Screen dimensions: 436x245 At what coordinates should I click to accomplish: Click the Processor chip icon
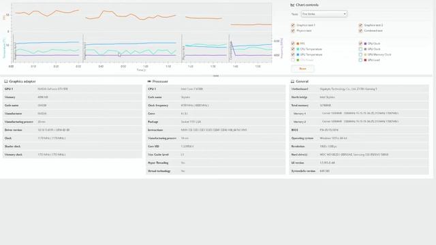point(149,82)
